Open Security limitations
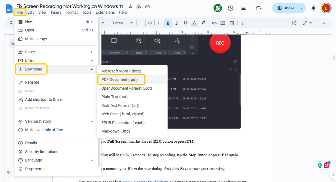336x182 pixels. (x=56, y=152)
